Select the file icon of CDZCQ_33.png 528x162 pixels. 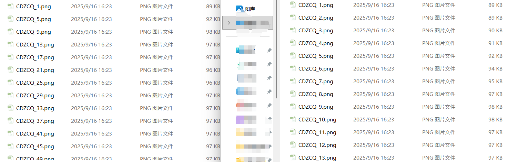[x=10, y=108]
